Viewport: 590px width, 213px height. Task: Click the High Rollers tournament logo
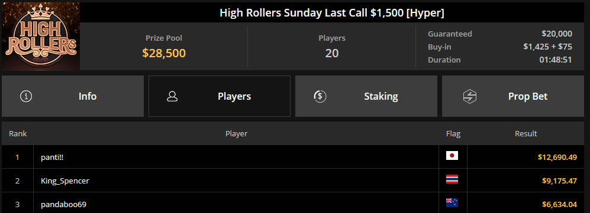[x=41, y=37]
